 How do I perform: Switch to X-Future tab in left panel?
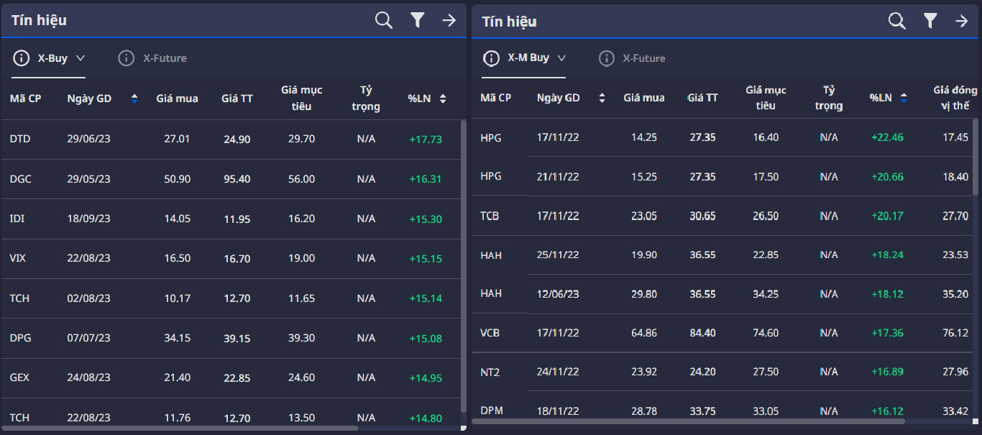[165, 58]
